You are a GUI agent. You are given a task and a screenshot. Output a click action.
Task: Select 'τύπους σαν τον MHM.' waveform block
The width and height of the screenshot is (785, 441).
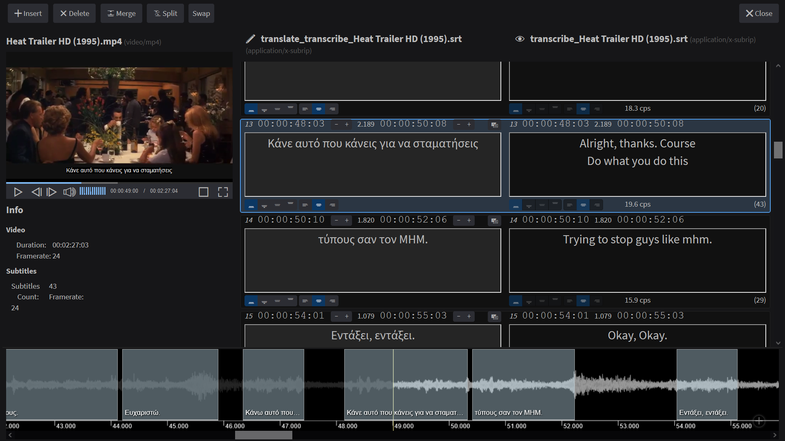pyautogui.click(x=523, y=384)
